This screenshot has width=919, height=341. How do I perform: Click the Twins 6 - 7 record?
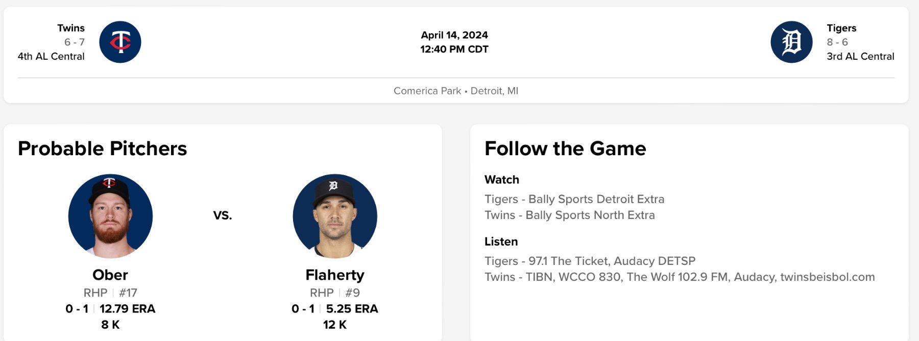[75, 42]
